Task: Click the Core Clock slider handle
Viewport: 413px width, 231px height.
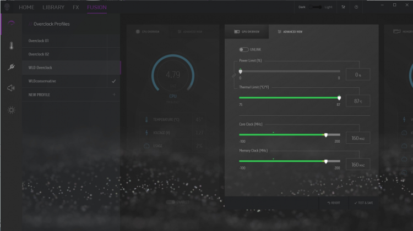Action: (326, 135)
